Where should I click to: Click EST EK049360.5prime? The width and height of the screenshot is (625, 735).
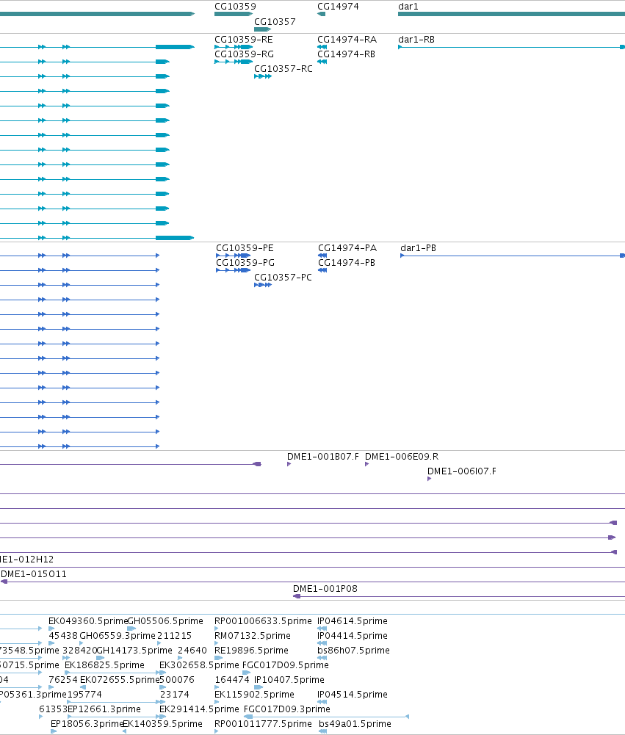tap(88, 621)
